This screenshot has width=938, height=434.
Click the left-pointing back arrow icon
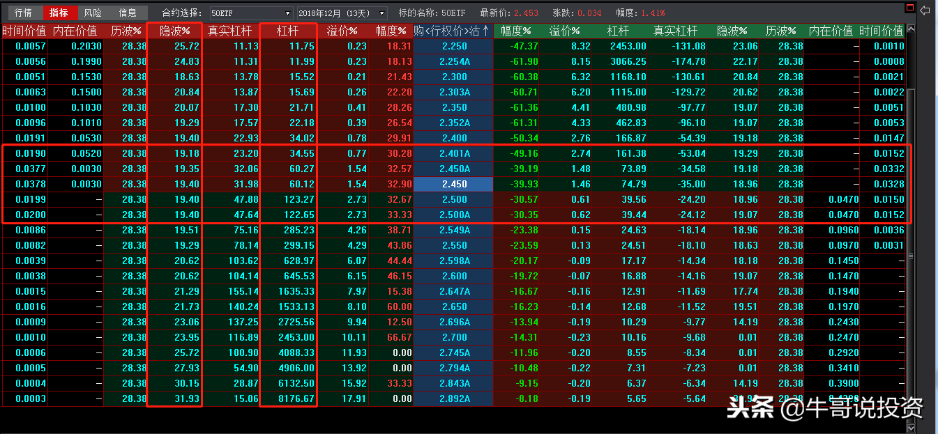tap(925, 10)
